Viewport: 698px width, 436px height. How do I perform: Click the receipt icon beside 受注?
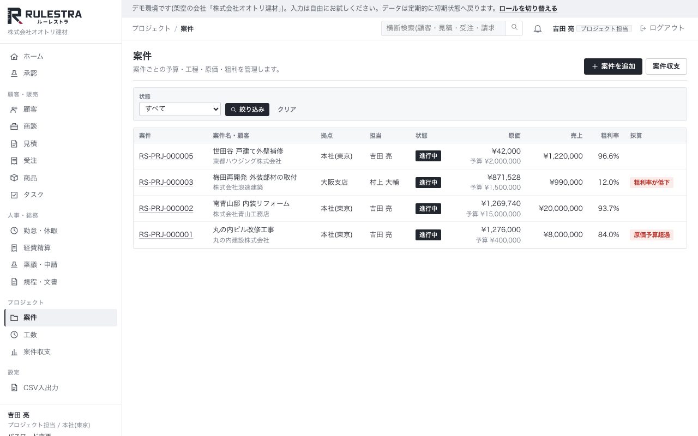click(x=14, y=161)
